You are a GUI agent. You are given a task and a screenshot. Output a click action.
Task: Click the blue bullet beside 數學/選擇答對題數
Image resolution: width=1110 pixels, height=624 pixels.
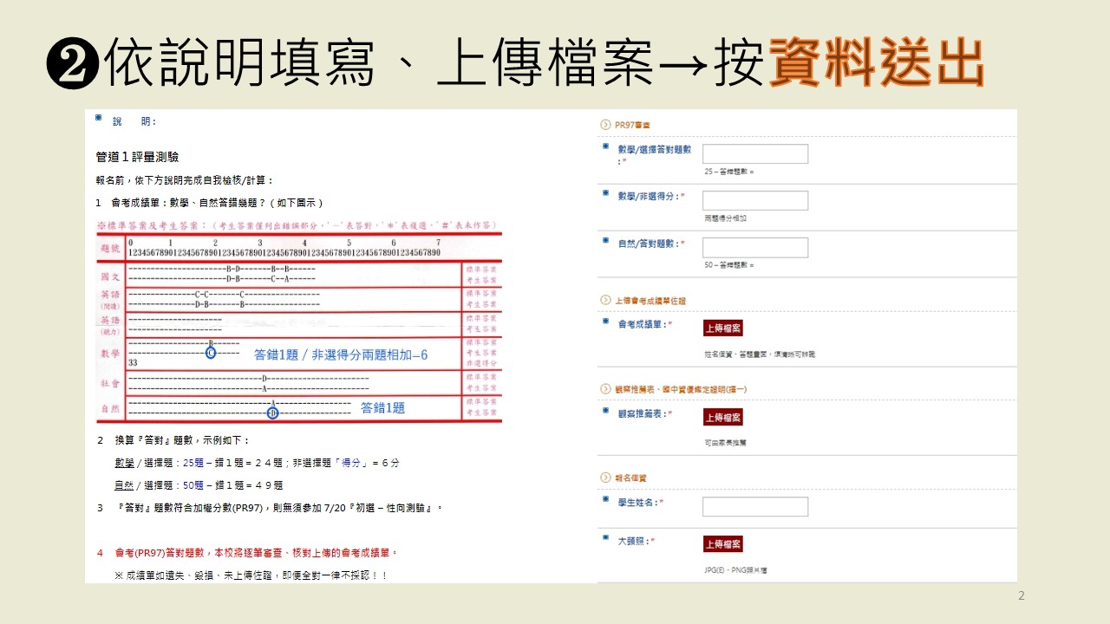[x=605, y=146]
